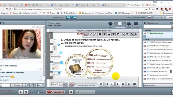Image resolution: width=173 pixels, height=97 pixels.
Task: Select the straight line drawing tool
Action: [x=95, y=34]
